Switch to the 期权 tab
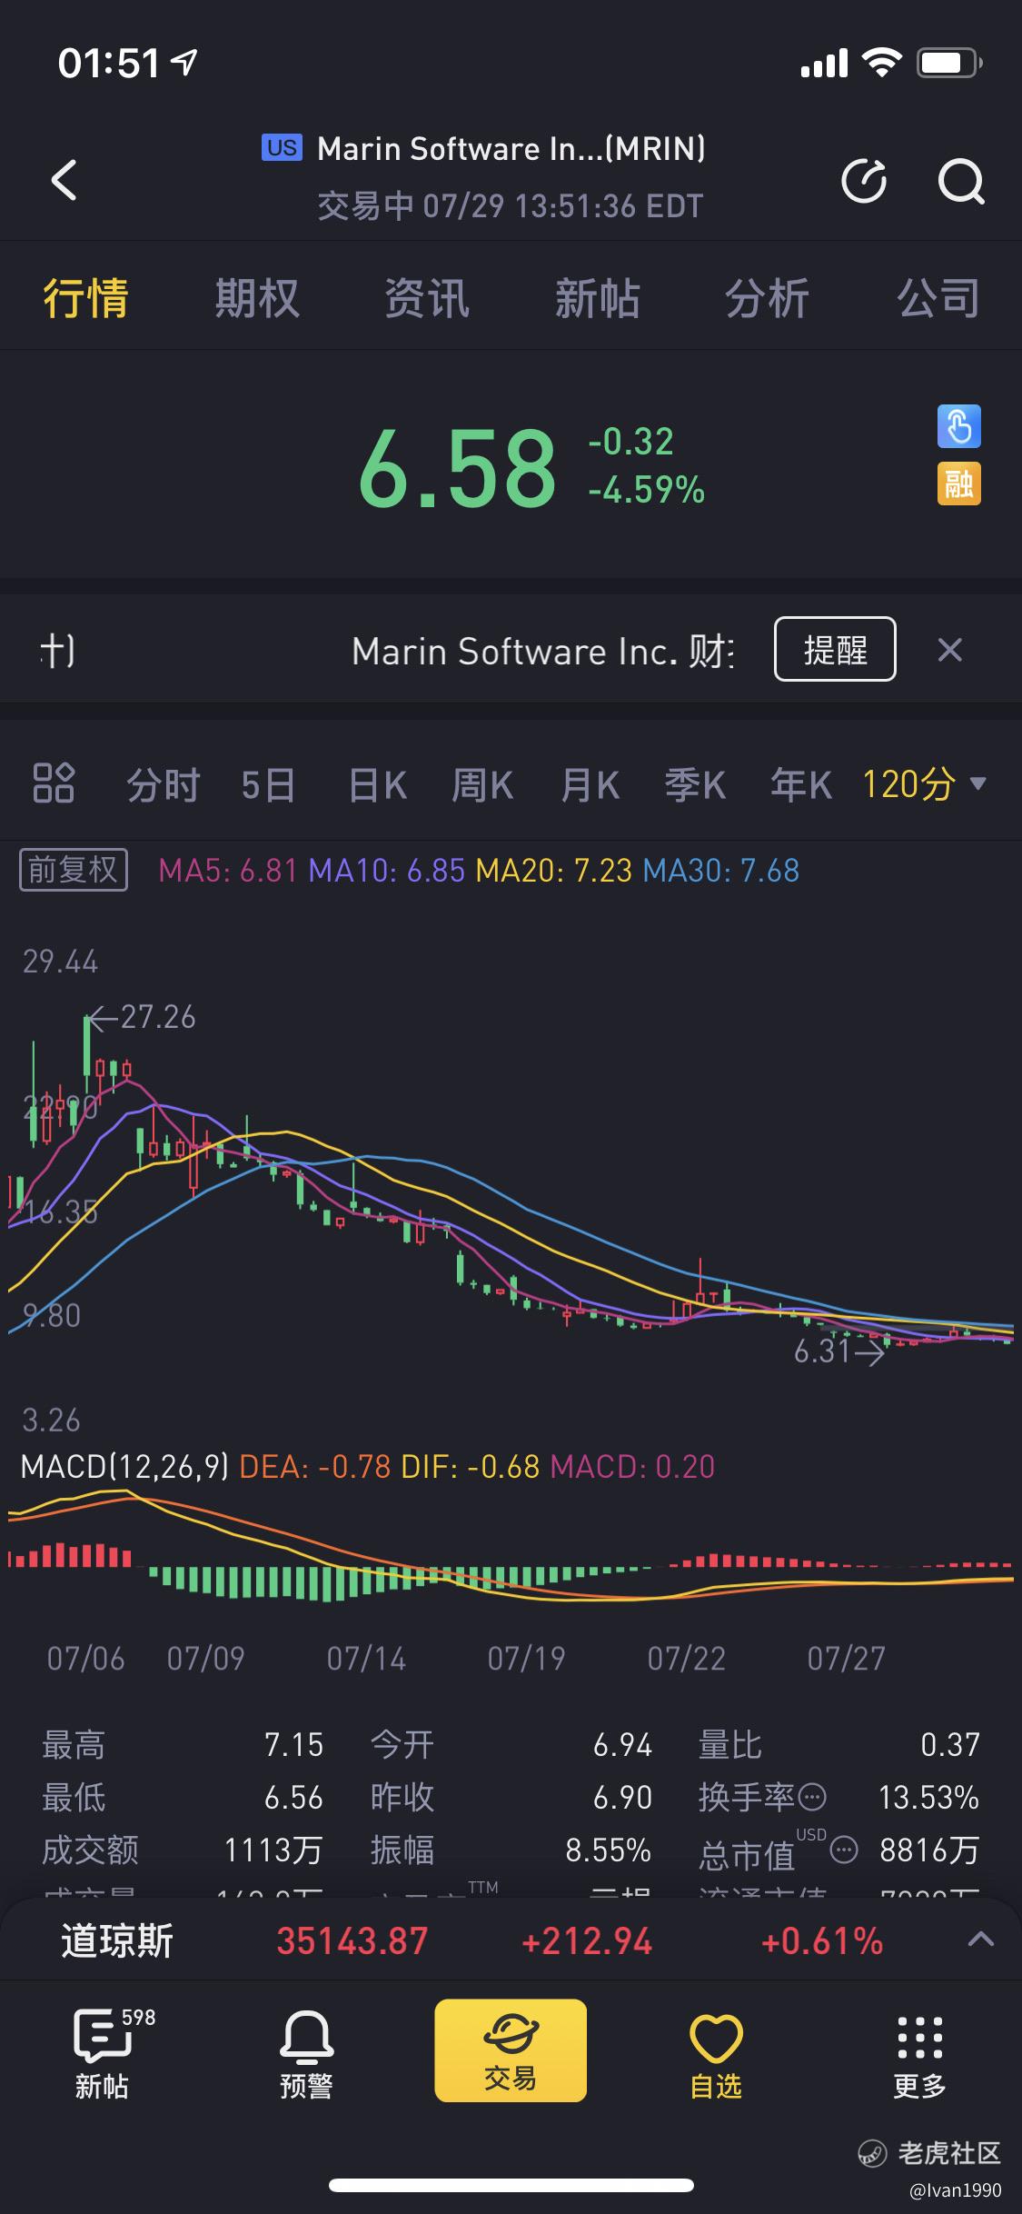This screenshot has height=2214, width=1022. coord(257,298)
